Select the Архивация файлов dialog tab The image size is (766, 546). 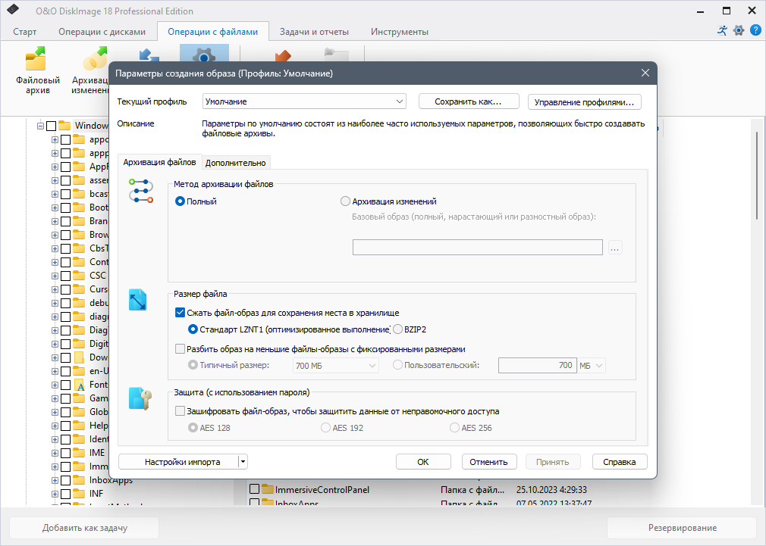point(160,162)
